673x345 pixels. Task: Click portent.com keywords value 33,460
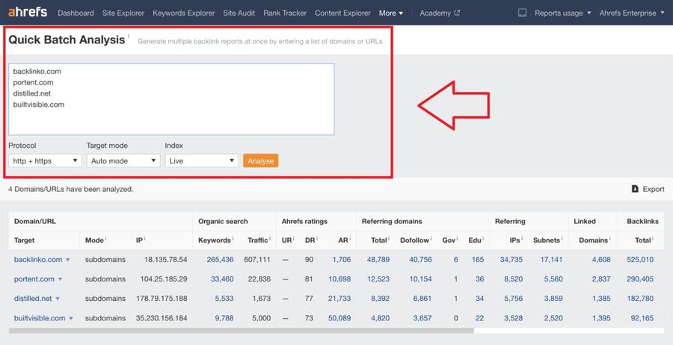click(x=222, y=279)
